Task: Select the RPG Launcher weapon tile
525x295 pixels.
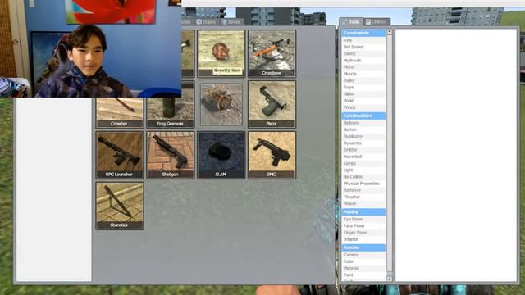Action: click(120, 155)
